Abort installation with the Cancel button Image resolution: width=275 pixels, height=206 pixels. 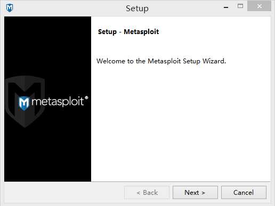pyautogui.click(x=244, y=192)
